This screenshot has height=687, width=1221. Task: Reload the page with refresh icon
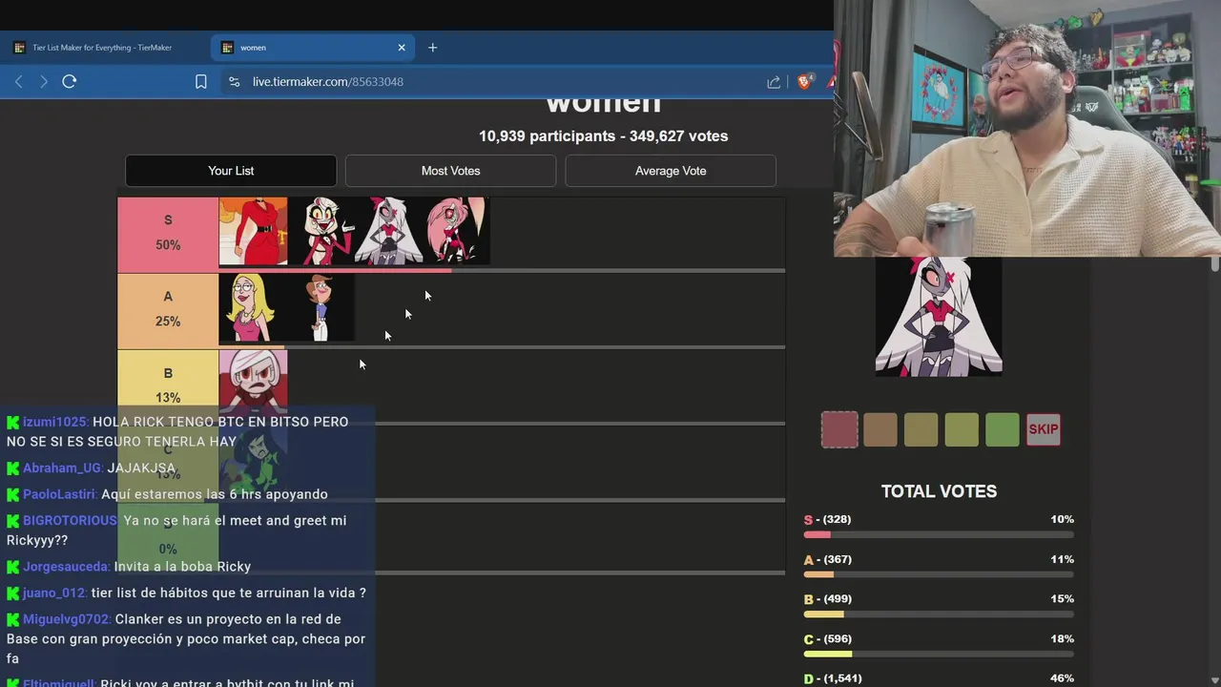click(69, 82)
